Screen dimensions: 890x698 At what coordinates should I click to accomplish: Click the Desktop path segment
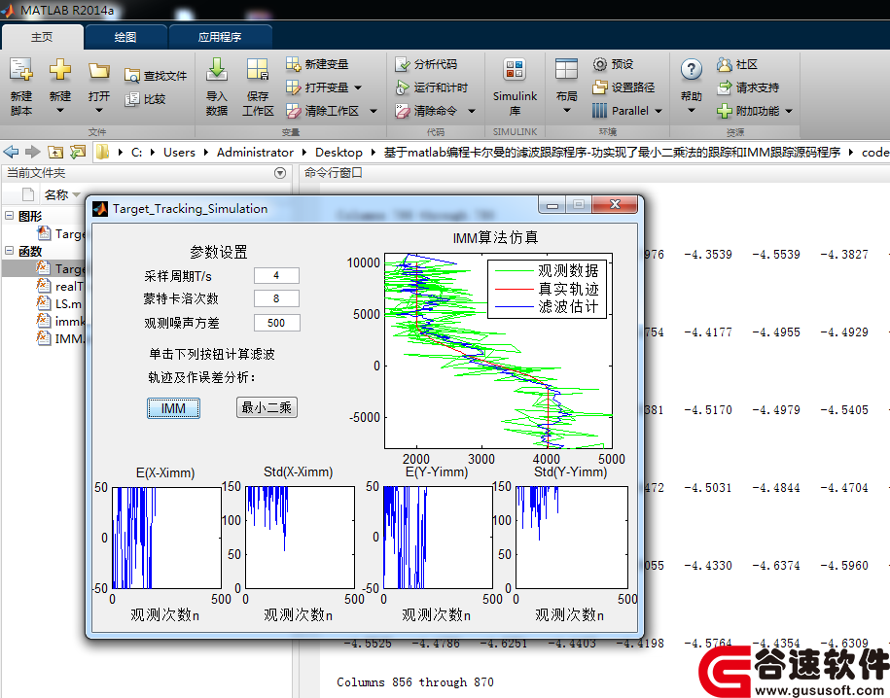point(338,152)
